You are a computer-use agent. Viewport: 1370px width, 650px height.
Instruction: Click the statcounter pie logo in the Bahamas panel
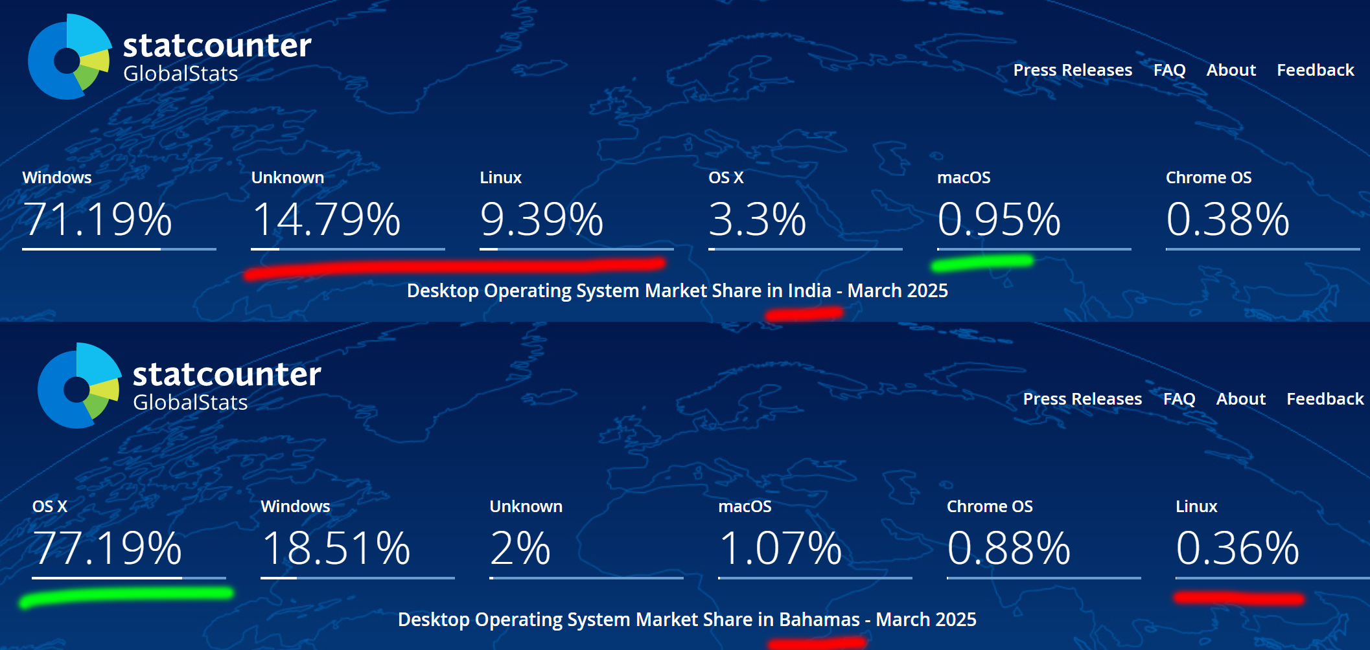coord(80,386)
